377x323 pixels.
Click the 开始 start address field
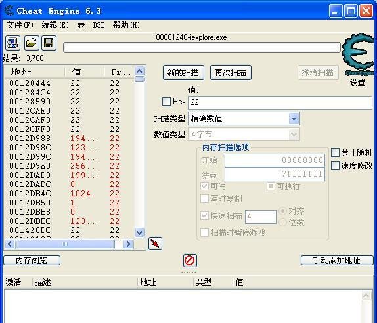pyautogui.click(x=275, y=160)
